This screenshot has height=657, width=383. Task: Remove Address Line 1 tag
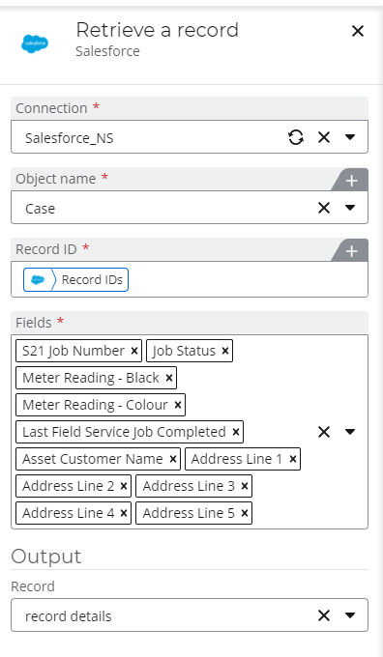coord(293,459)
